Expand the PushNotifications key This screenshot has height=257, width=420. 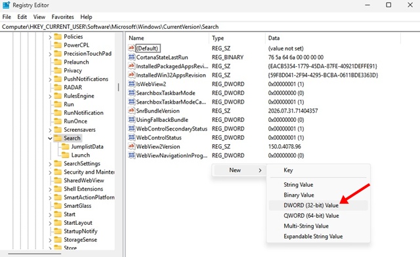pos(50,79)
